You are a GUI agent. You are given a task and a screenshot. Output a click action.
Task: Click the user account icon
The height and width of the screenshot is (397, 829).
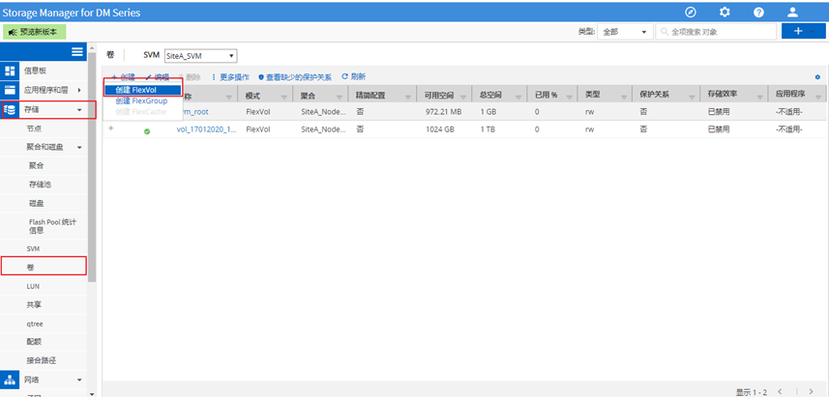(792, 12)
